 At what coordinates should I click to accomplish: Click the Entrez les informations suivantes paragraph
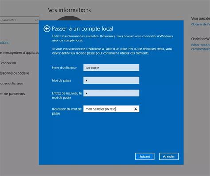coord(113,38)
